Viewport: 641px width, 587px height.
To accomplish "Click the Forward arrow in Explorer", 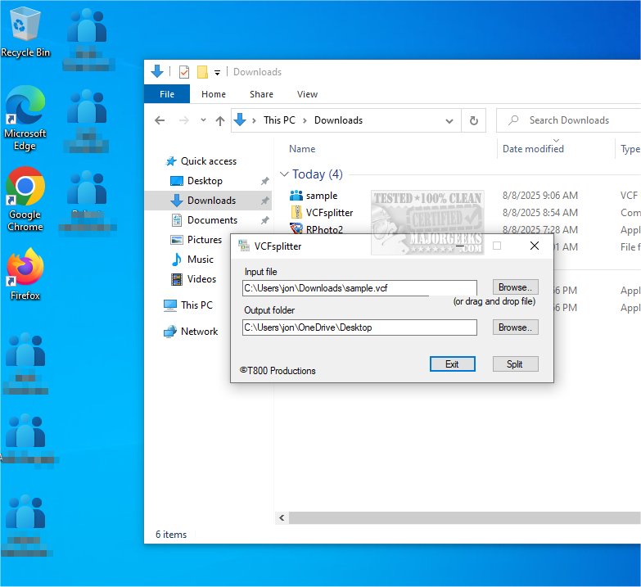I will (184, 120).
